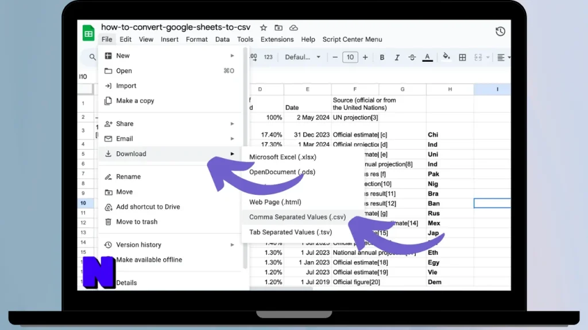Click the font size field showing 10
Viewport: 588px width, 330px height.
pos(350,57)
